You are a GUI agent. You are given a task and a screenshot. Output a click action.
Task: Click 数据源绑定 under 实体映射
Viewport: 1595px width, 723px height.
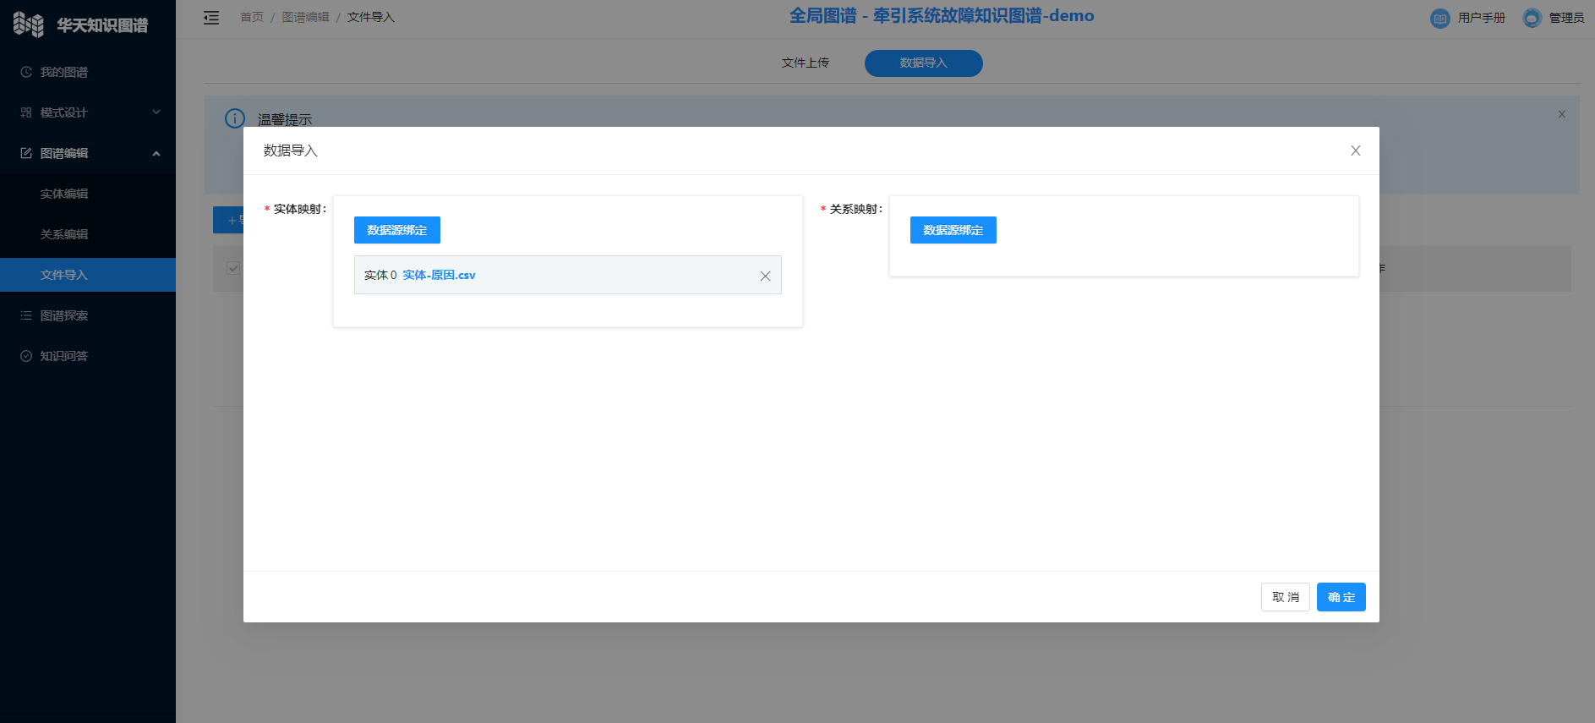tap(396, 230)
